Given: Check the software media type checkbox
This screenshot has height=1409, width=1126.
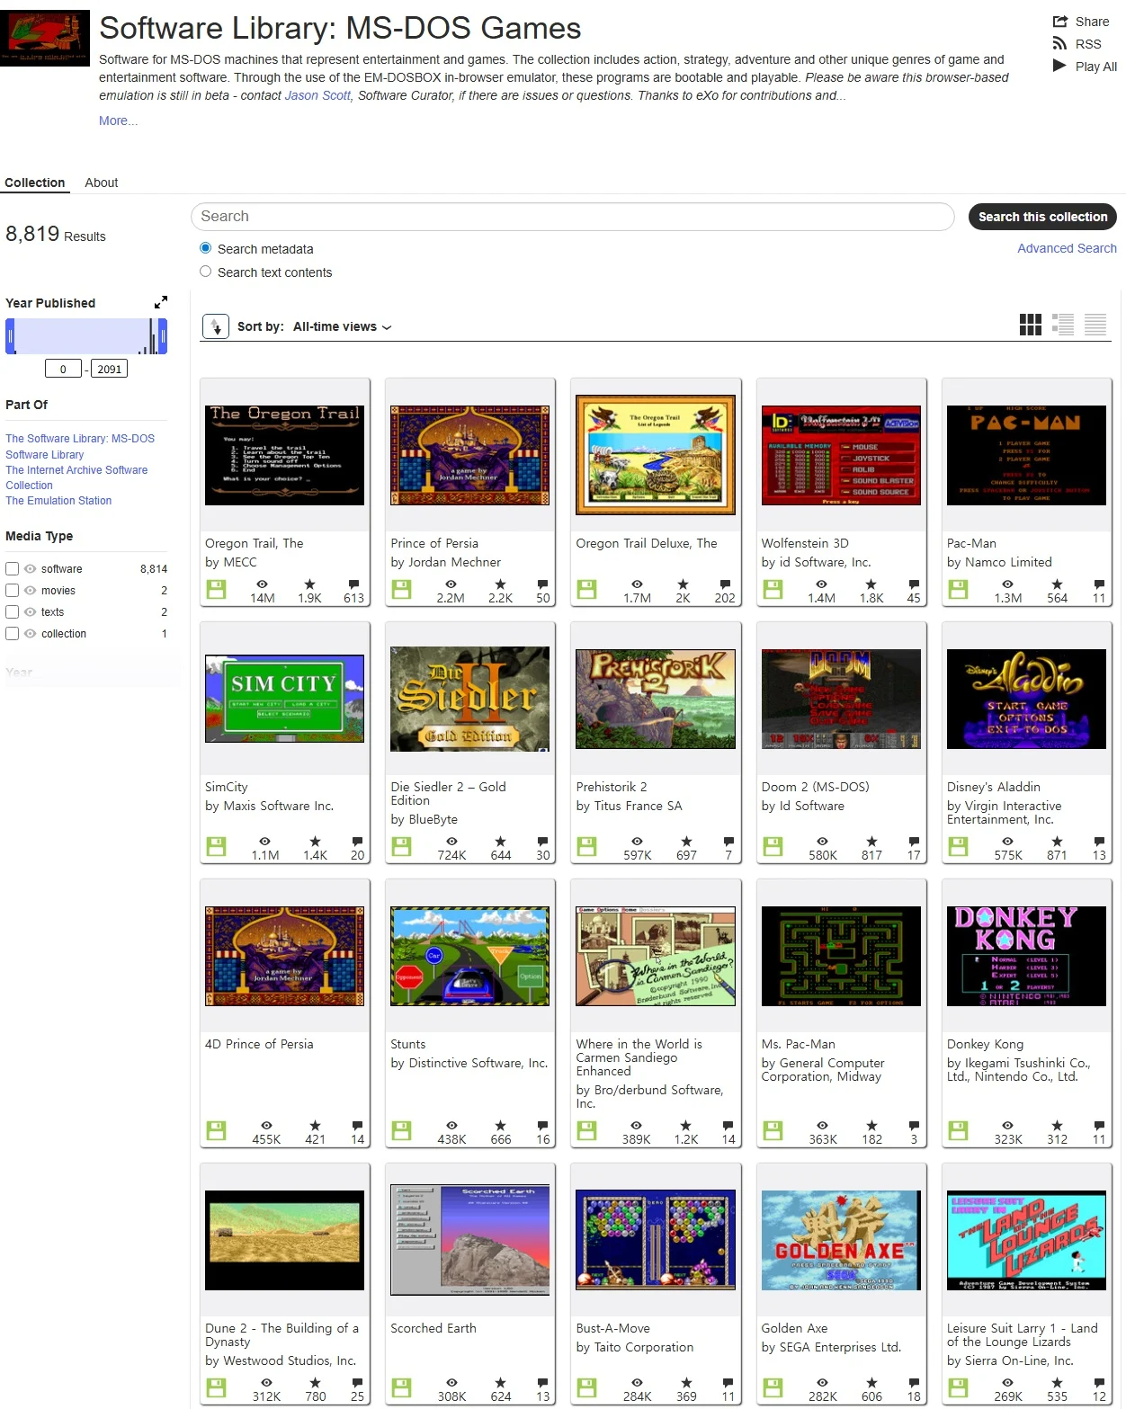Looking at the screenshot, I should 13,569.
